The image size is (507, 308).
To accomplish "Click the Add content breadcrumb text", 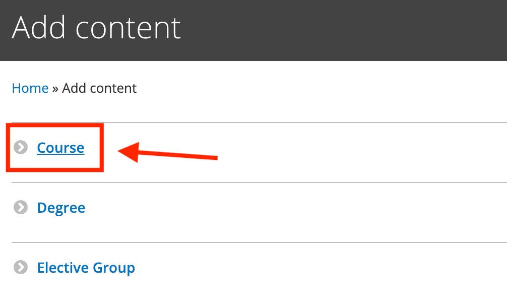I will point(99,88).
